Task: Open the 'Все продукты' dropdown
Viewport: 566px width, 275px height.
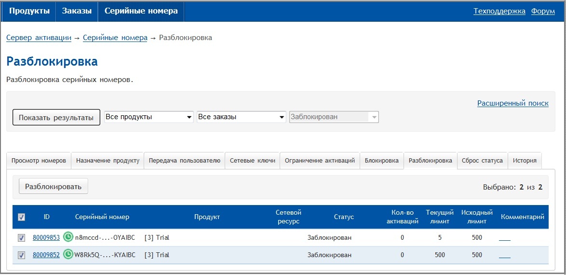Action: tap(148, 117)
